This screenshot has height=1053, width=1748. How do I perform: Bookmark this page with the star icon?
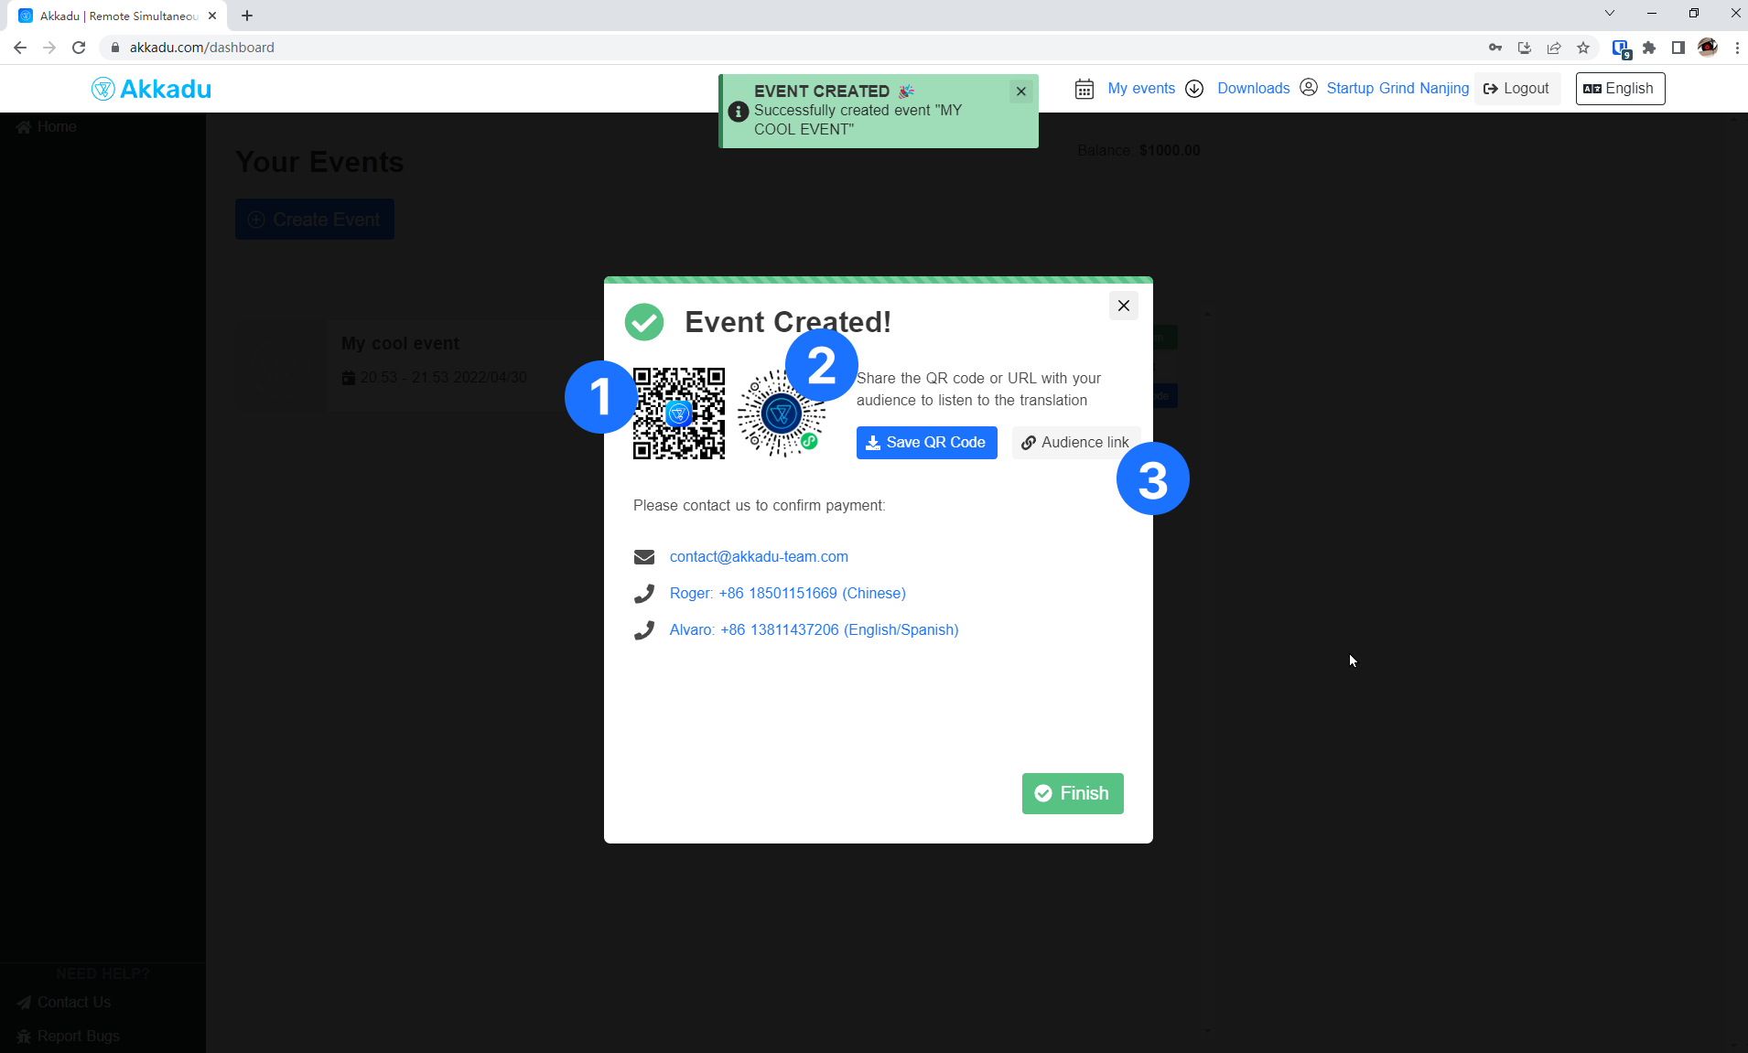[1583, 48]
